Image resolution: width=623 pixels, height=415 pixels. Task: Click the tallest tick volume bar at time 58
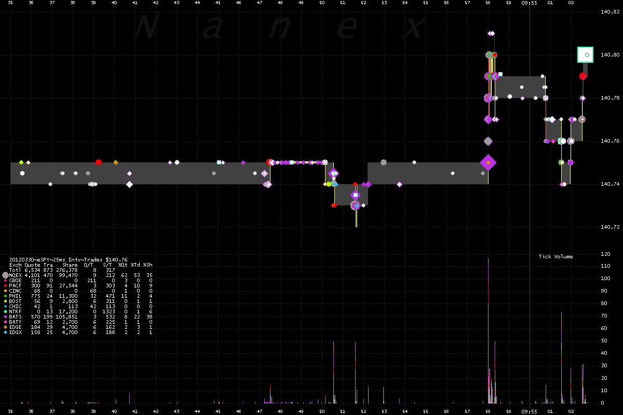point(488,330)
